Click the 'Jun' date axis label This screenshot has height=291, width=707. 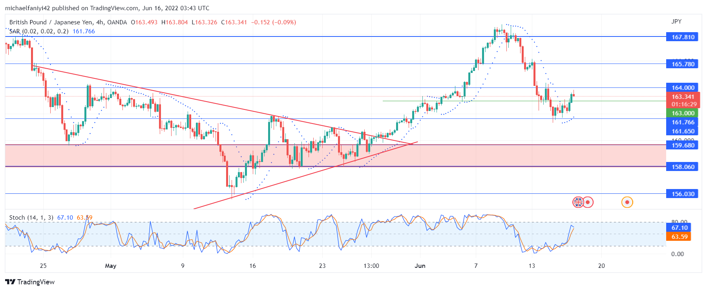click(420, 266)
